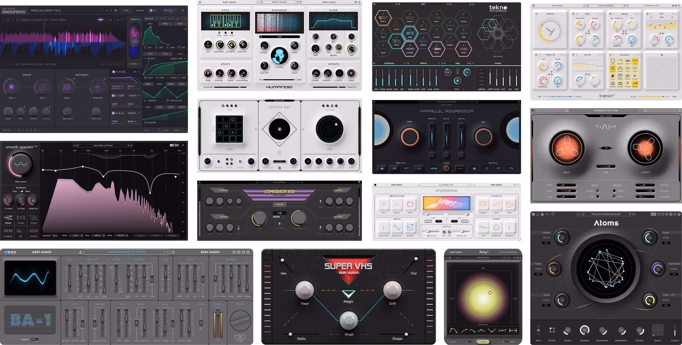Select the crash drum hexagon in Tekno
Screen dimensions: 682x345
click(x=463, y=50)
